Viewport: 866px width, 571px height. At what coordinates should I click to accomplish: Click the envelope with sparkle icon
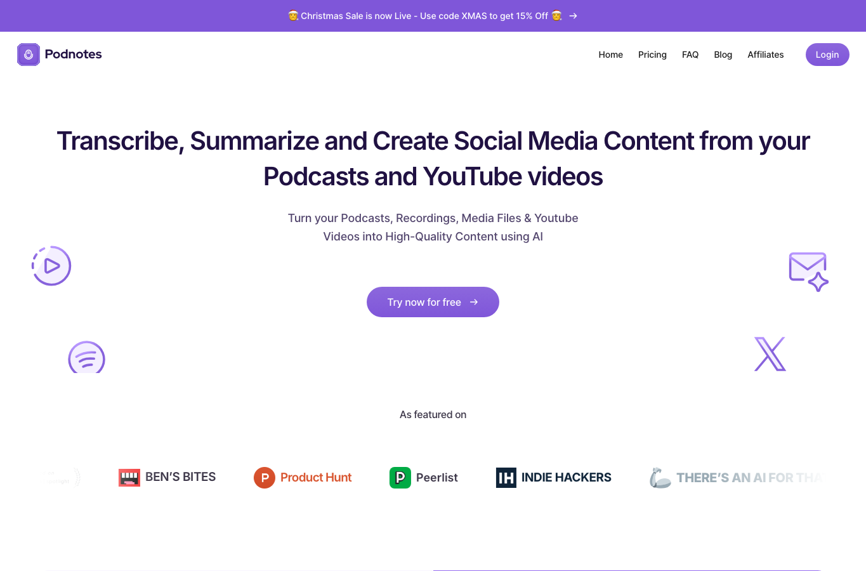pyautogui.click(x=808, y=272)
